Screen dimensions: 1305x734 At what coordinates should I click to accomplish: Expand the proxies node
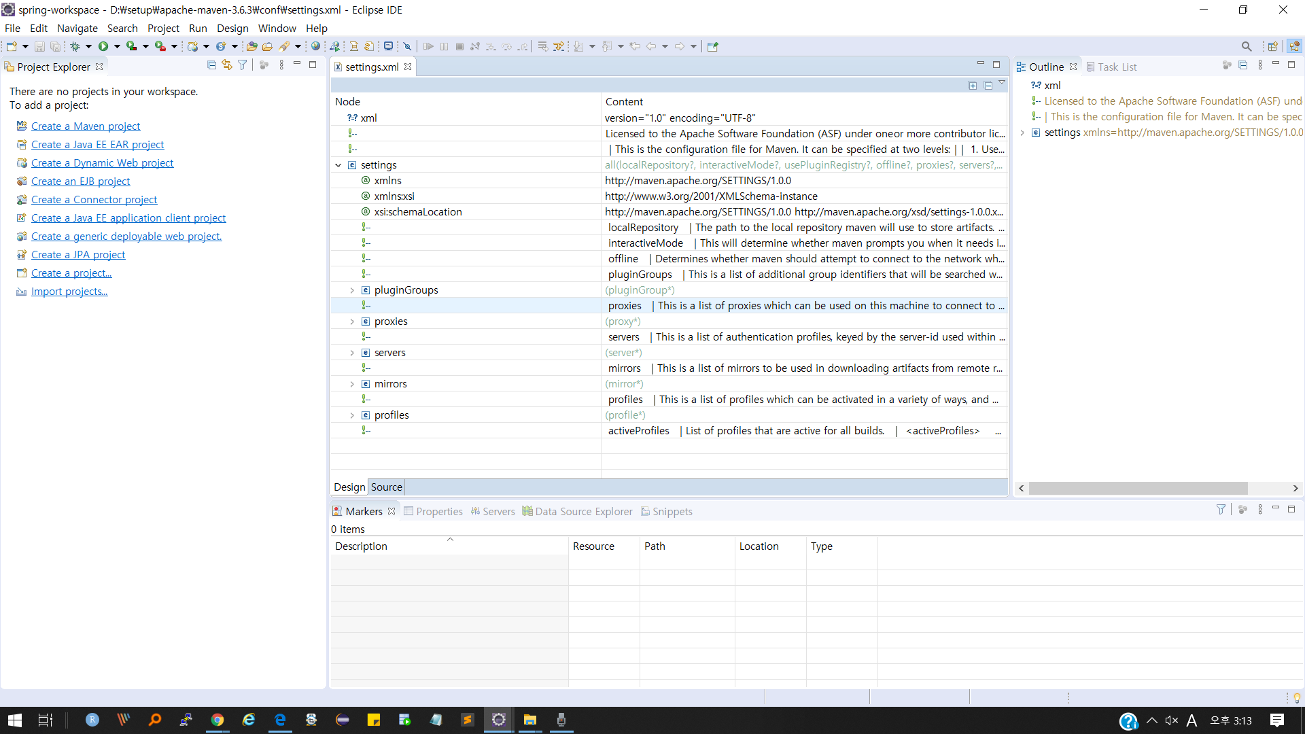[x=352, y=321]
